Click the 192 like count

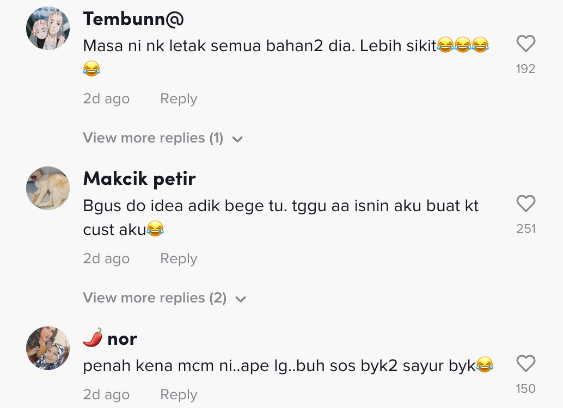(x=525, y=69)
